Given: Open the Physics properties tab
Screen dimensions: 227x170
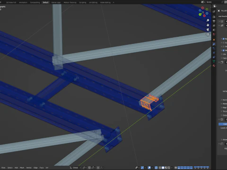Looking at the screenshot, I should click(x=214, y=53).
